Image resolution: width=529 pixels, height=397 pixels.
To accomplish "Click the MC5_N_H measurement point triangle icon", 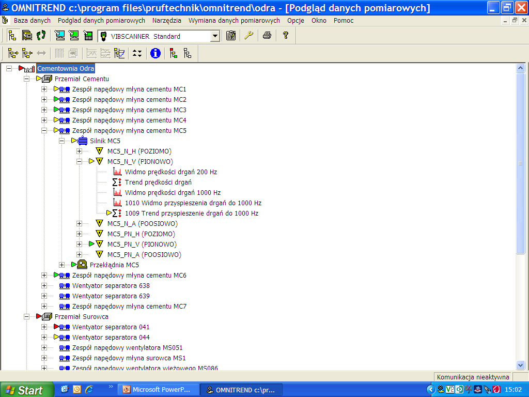I will point(99,151).
